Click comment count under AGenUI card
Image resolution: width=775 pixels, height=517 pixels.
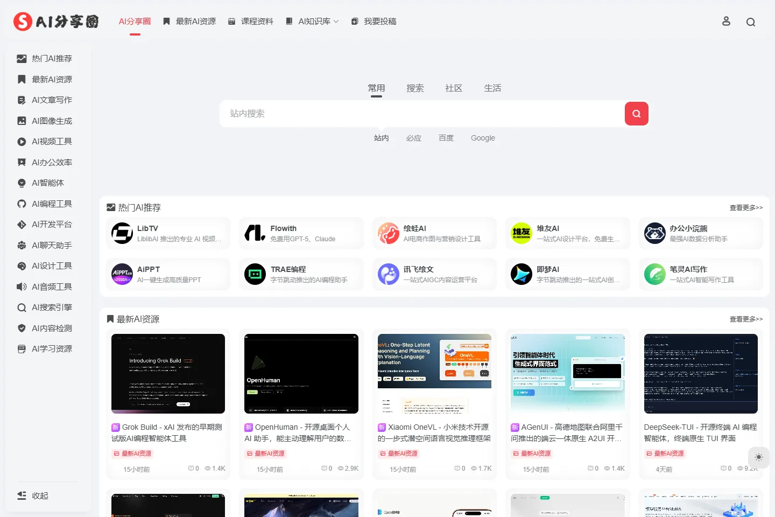coord(593,469)
